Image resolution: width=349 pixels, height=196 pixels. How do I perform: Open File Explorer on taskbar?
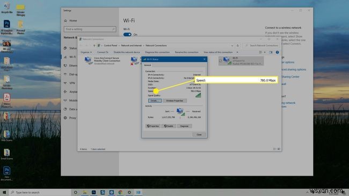tap(85, 192)
